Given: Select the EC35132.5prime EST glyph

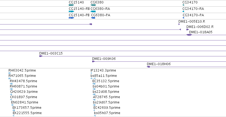Looking at the screenshot, I should pyautogui.click(x=94, y=84).
